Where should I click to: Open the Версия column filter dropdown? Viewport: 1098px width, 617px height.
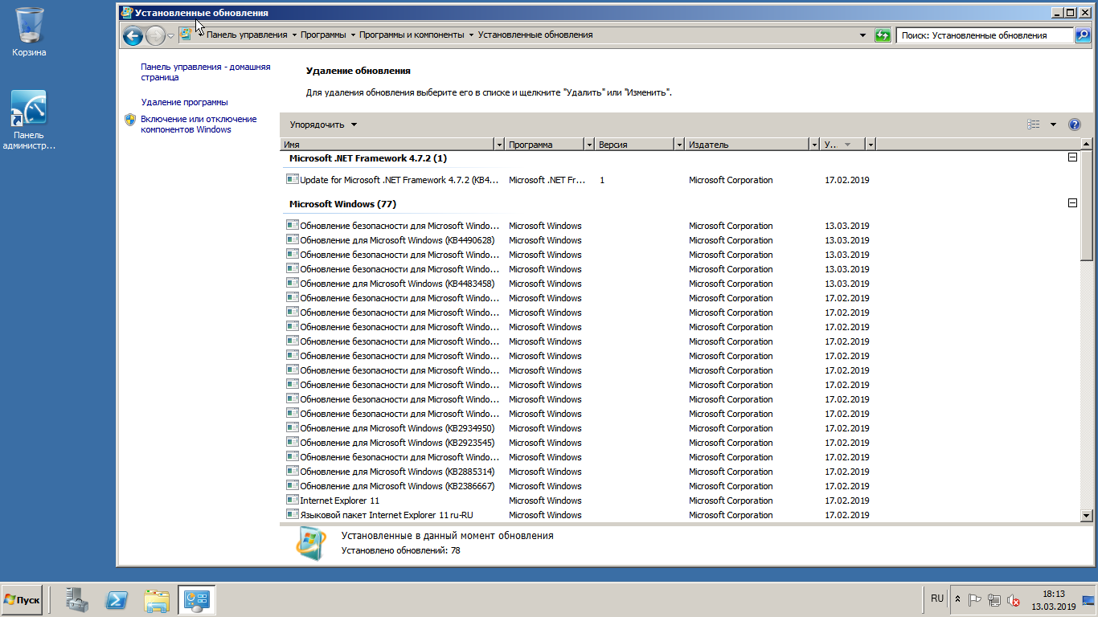(679, 145)
